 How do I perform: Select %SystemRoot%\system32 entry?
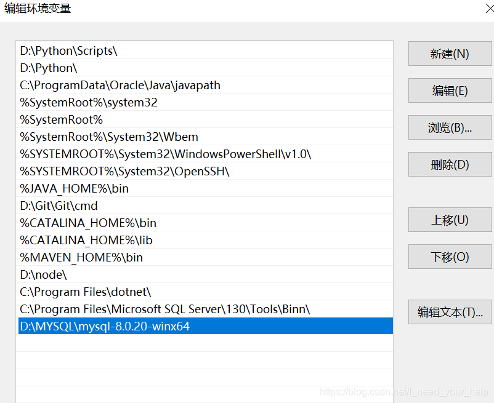pos(204,102)
